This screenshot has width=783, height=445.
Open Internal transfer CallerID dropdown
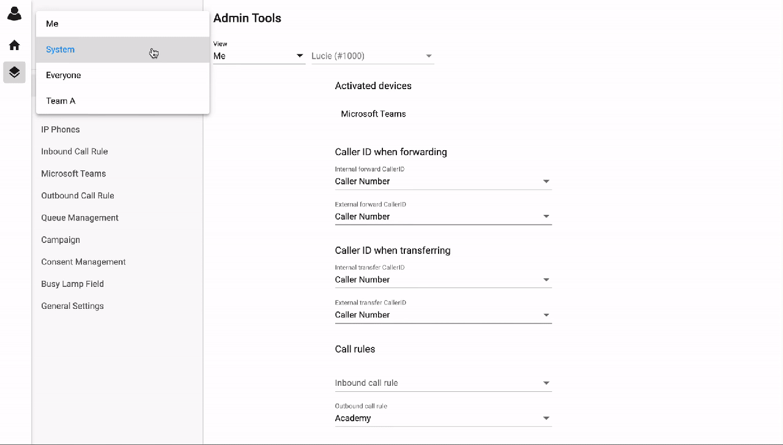[443, 280]
